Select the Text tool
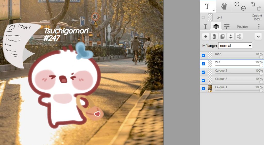This screenshot has height=145, width=264. point(207,6)
